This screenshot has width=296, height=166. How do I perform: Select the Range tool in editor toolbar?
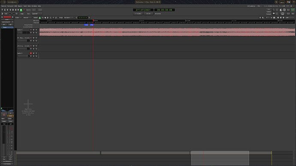coord(42,18)
